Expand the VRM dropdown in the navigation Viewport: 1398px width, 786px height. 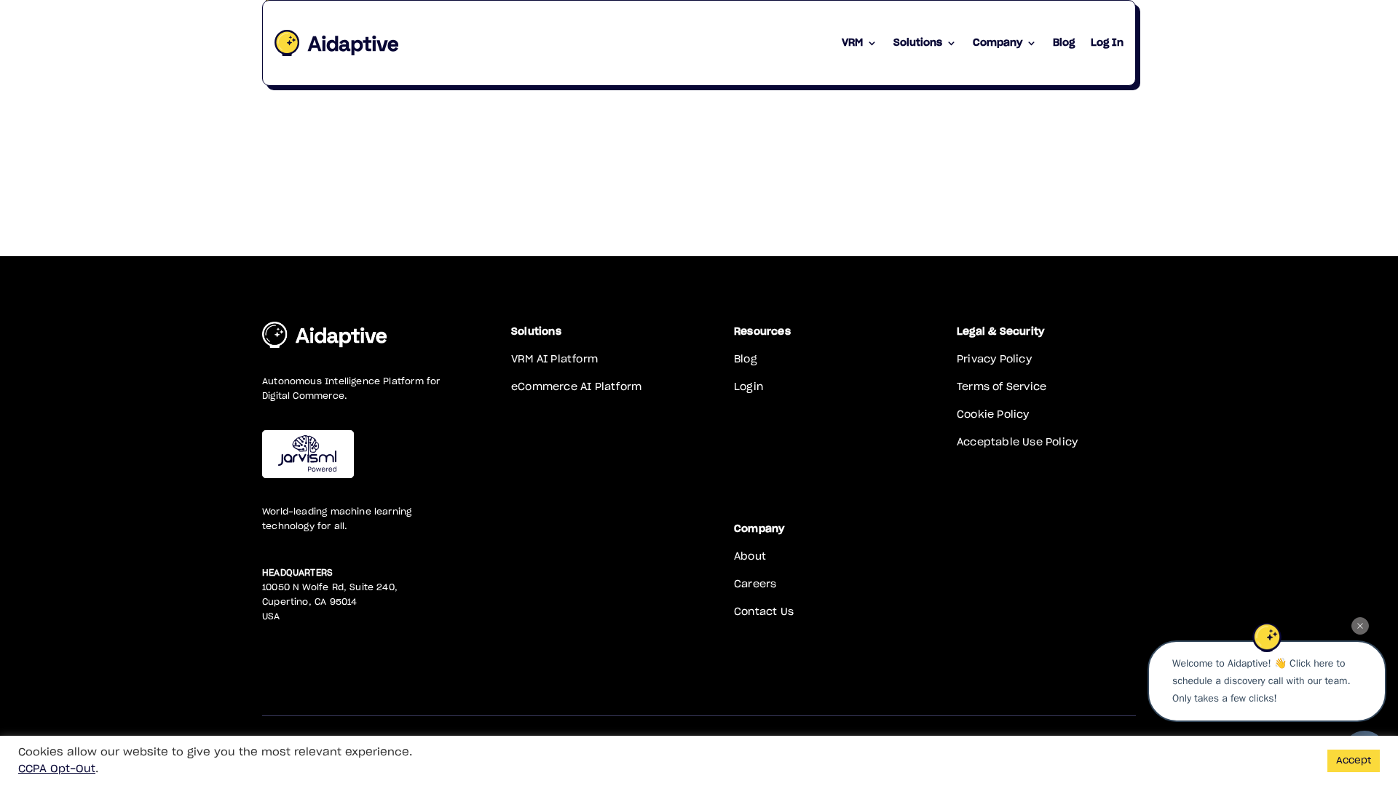click(x=858, y=43)
